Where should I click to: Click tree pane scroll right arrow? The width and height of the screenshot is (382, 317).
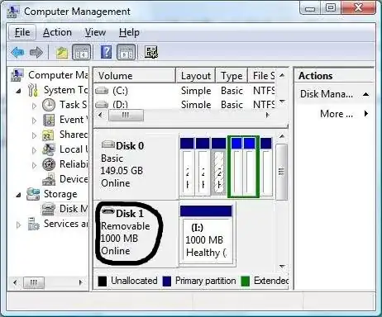(x=81, y=282)
